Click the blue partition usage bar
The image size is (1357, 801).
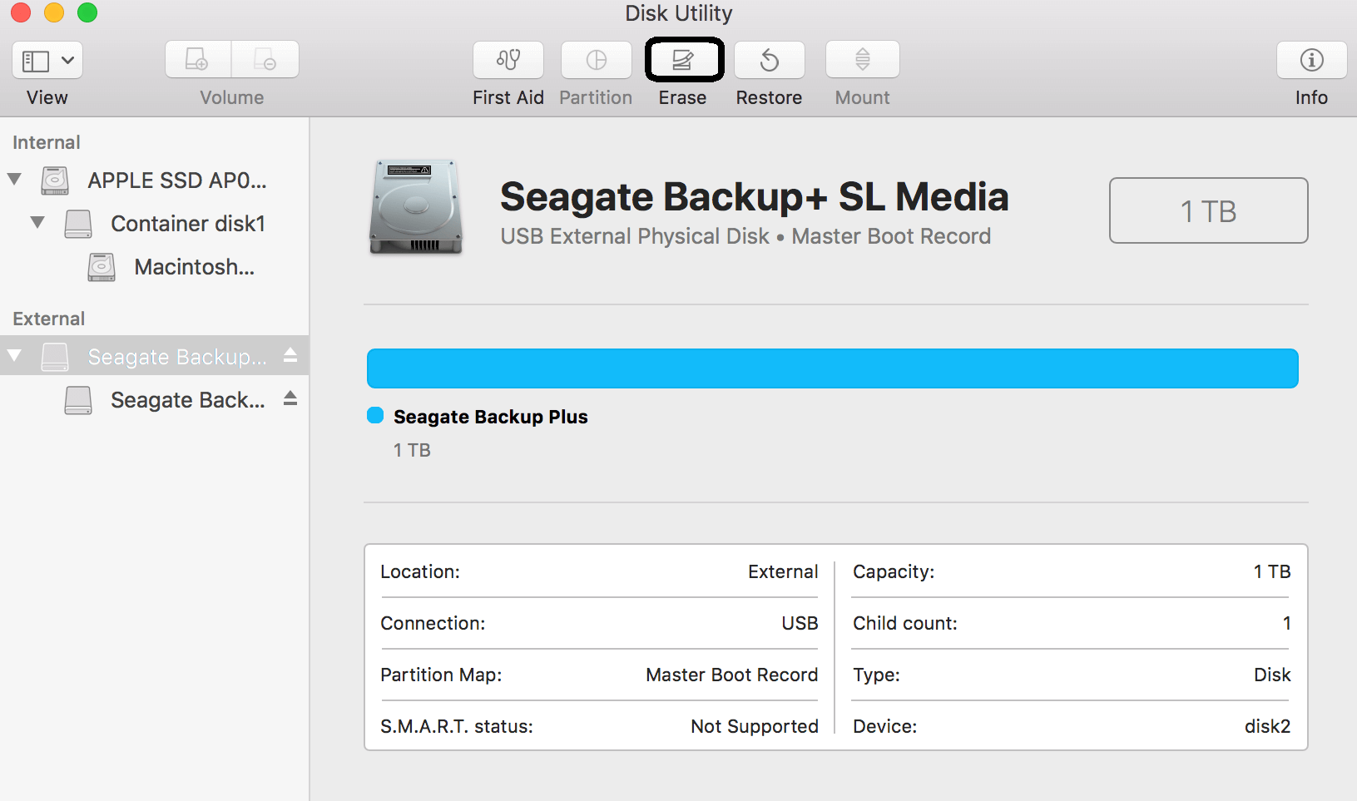pos(833,368)
